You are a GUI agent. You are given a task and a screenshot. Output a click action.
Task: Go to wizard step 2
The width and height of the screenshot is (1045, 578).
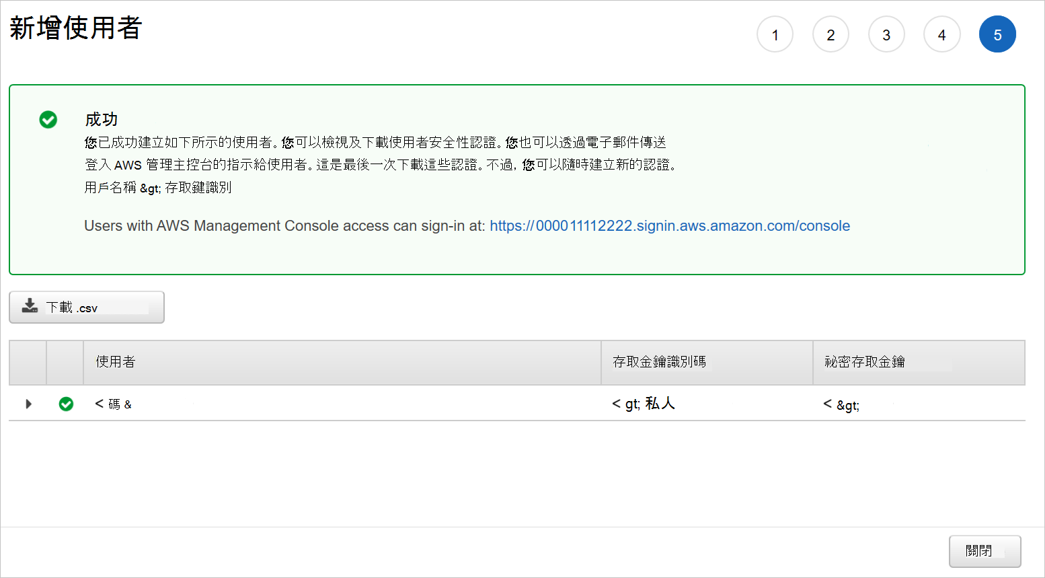tap(830, 34)
